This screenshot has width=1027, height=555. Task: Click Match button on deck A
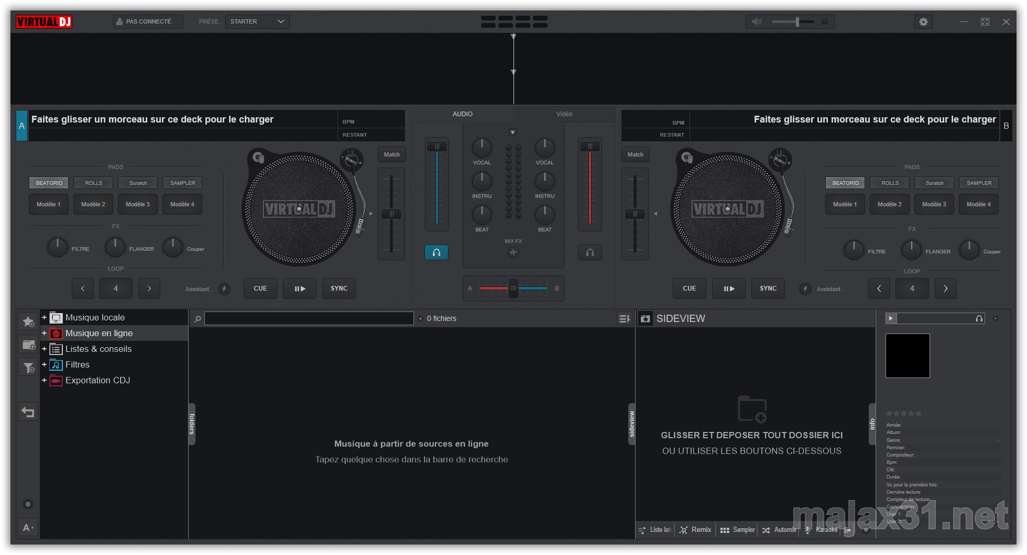point(392,154)
